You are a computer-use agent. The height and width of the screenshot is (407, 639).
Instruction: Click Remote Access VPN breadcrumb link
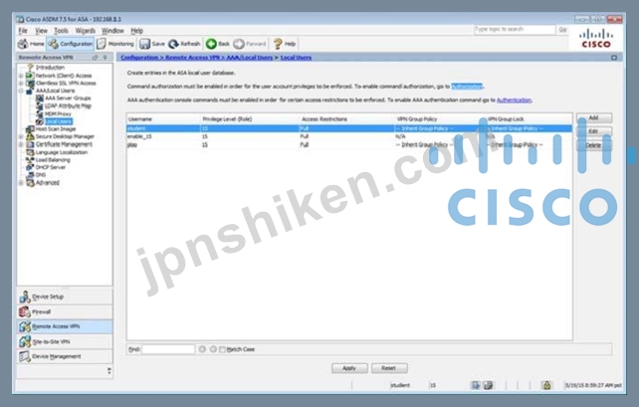pyautogui.click(x=193, y=58)
